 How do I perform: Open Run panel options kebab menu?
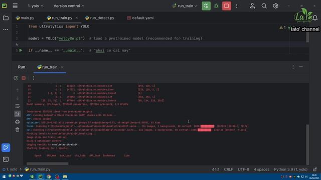pyautogui.click(x=293, y=67)
